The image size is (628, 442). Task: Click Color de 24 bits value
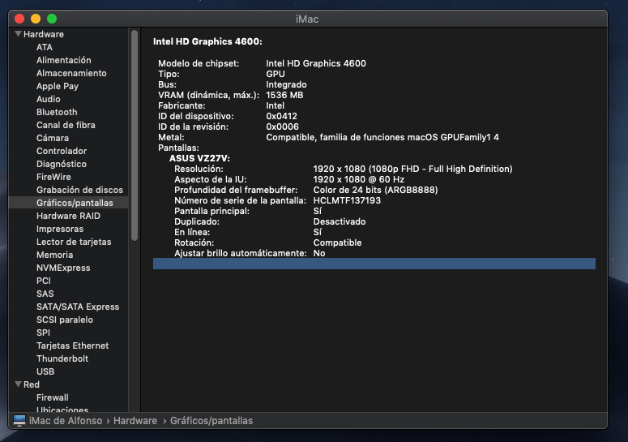point(375,190)
